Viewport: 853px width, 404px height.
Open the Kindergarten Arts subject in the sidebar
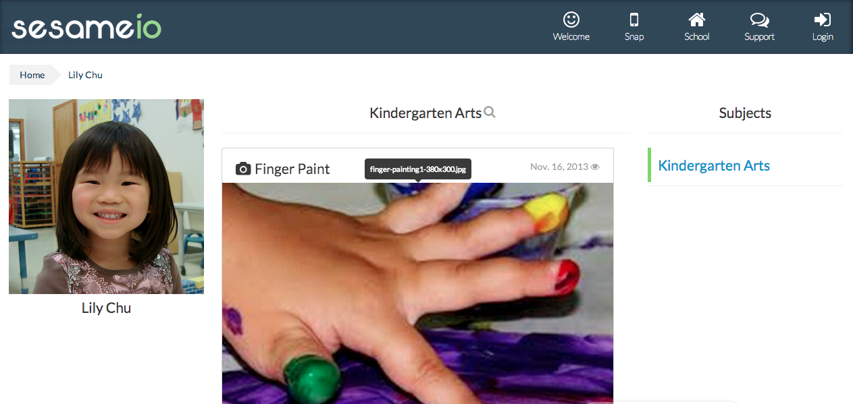(714, 166)
